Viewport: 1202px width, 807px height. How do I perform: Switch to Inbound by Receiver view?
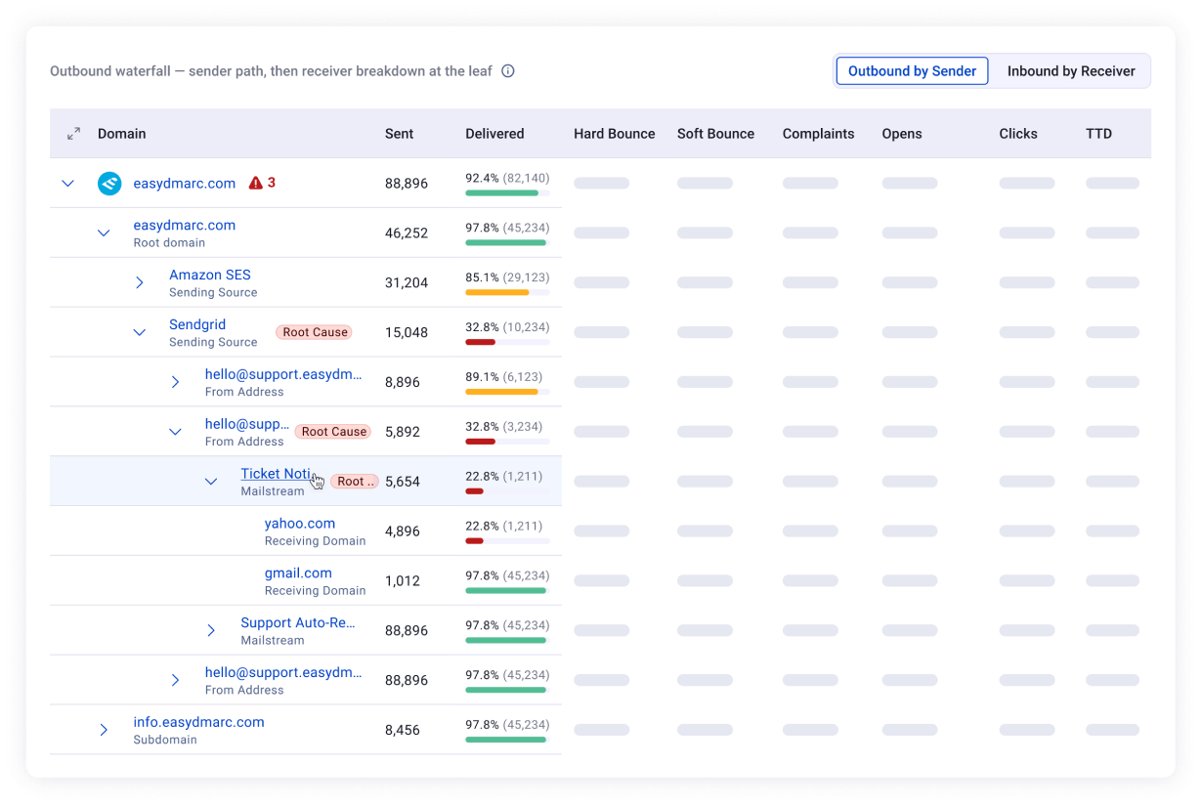click(x=1071, y=71)
